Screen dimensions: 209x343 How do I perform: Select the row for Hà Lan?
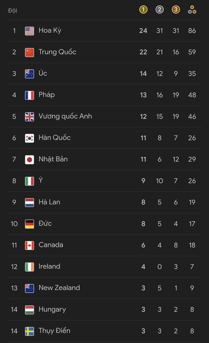point(104,202)
